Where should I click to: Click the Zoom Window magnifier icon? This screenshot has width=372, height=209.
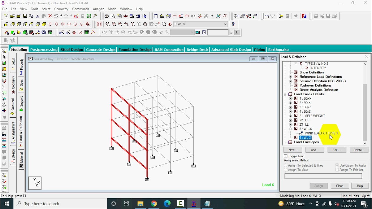(x=108, y=24)
